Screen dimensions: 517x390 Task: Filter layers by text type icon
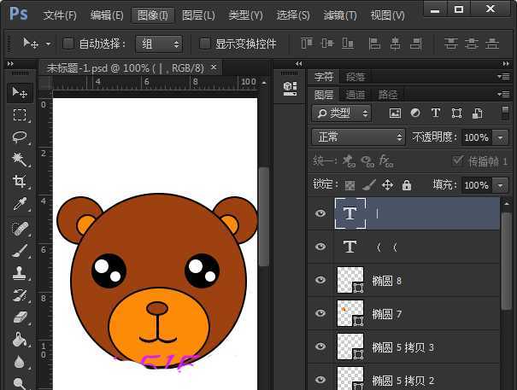(436, 113)
